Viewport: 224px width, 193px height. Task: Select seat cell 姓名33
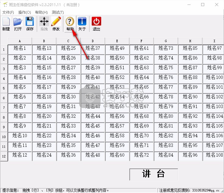coord(68,127)
